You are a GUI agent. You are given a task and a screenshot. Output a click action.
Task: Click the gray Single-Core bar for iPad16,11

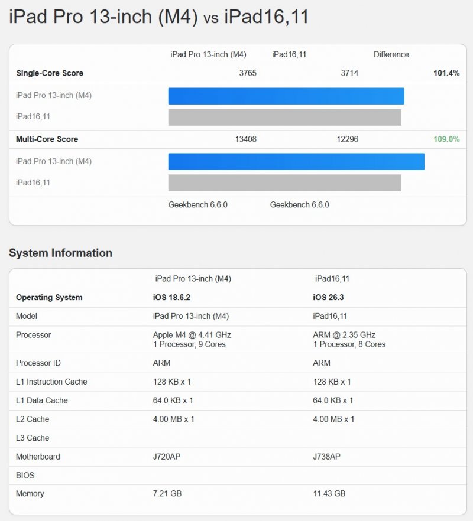point(286,117)
